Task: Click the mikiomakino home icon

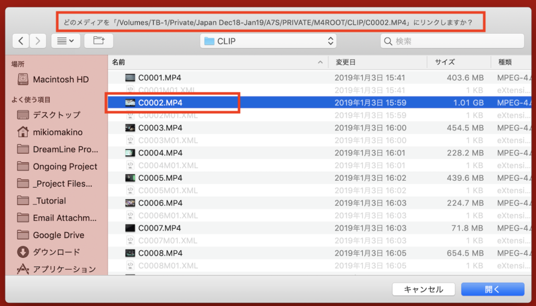Action: (x=23, y=132)
